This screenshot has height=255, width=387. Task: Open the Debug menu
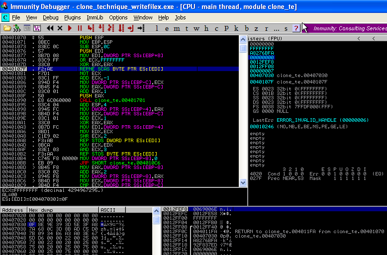pos(51,17)
